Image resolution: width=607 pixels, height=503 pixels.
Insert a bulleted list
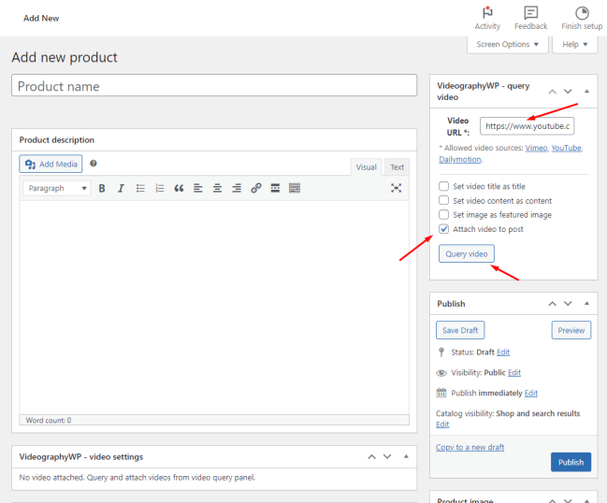pos(140,189)
